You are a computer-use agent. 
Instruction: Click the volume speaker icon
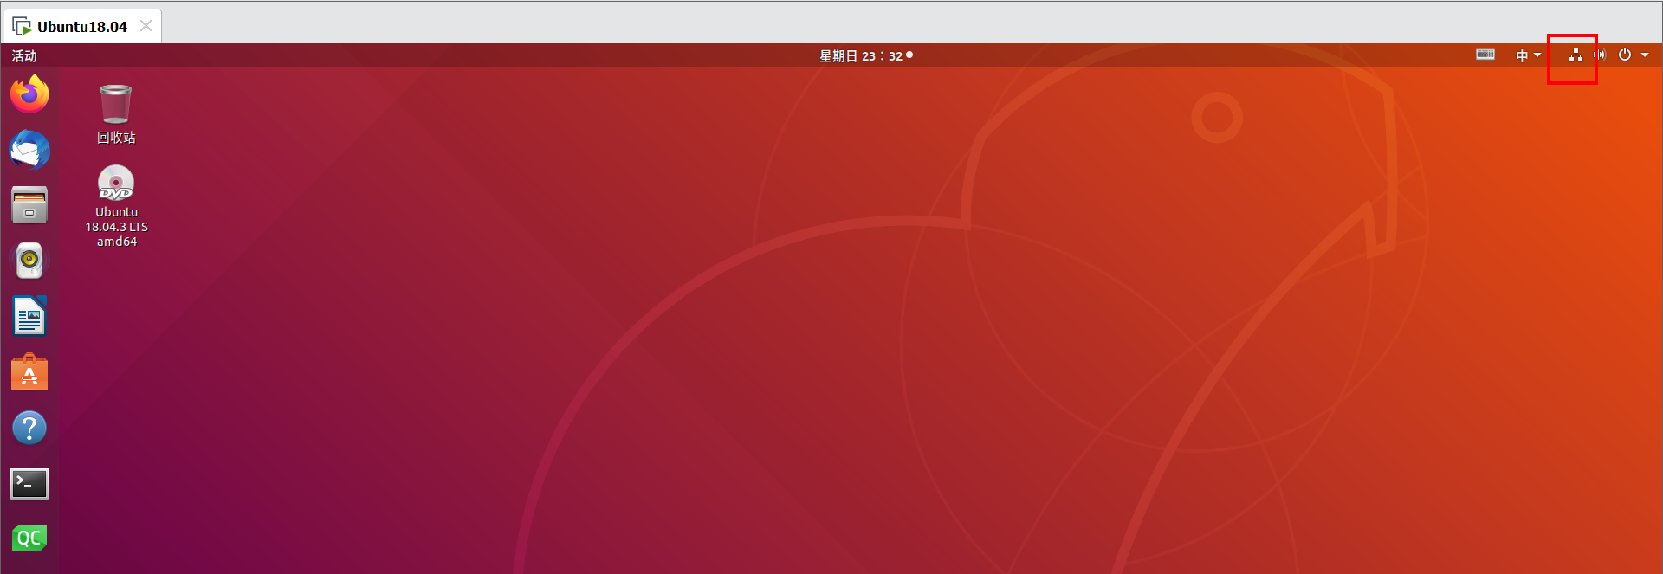click(1599, 55)
